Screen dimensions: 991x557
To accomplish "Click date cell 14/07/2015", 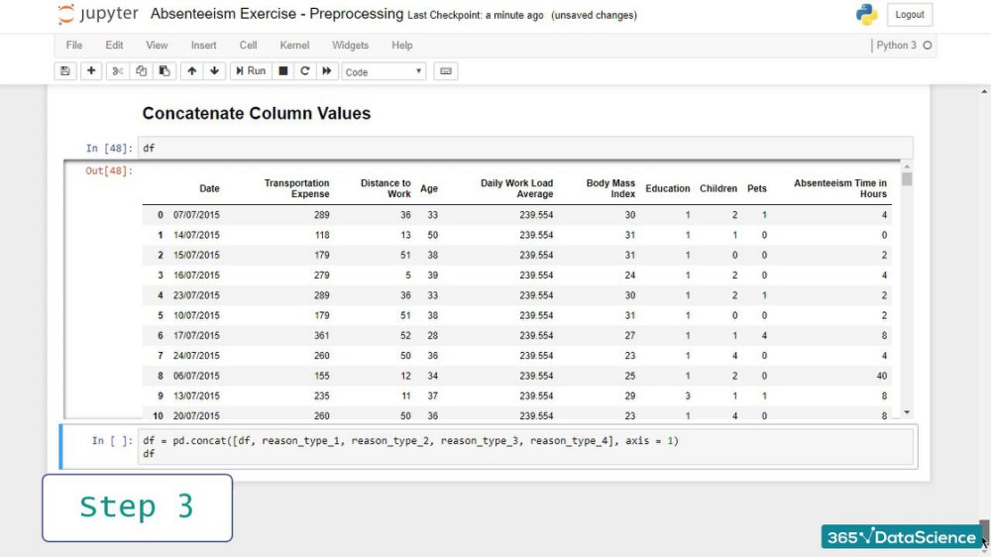I will 196,235.
